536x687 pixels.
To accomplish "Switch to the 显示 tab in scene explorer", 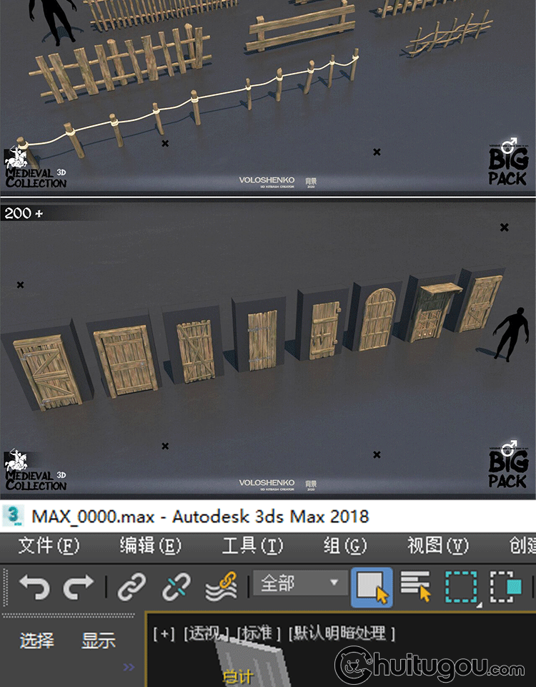I will pyautogui.click(x=99, y=640).
